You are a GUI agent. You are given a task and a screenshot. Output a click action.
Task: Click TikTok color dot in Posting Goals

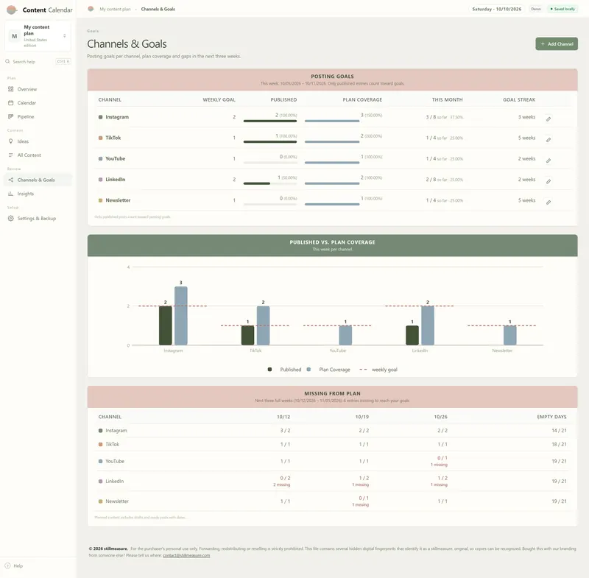pos(100,138)
